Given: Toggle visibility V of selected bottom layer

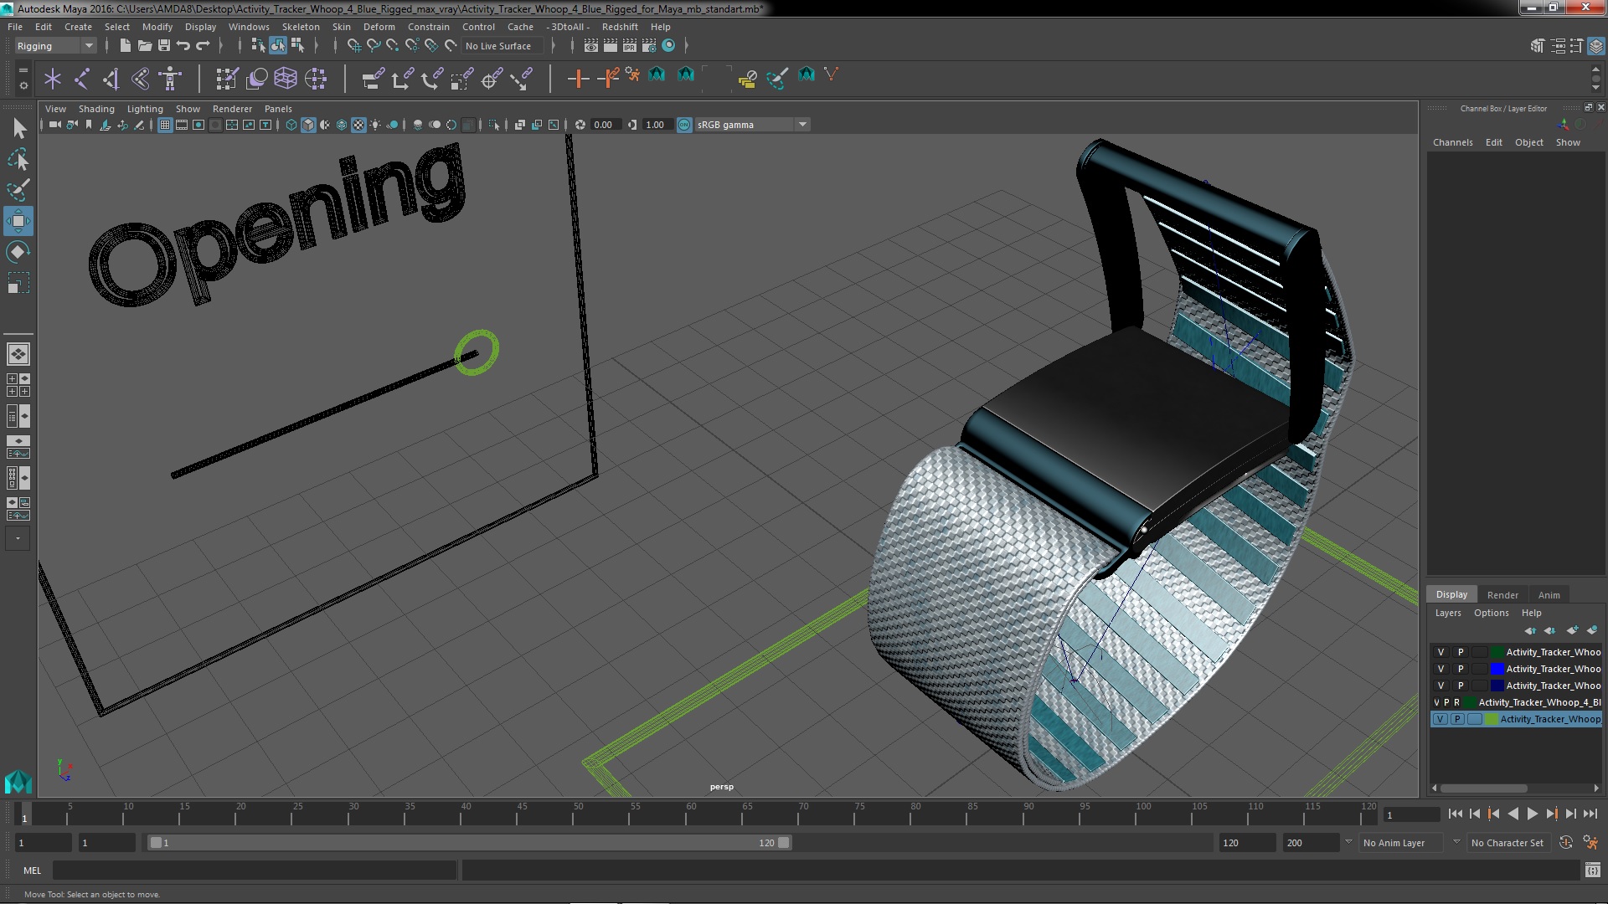Looking at the screenshot, I should tap(1440, 719).
